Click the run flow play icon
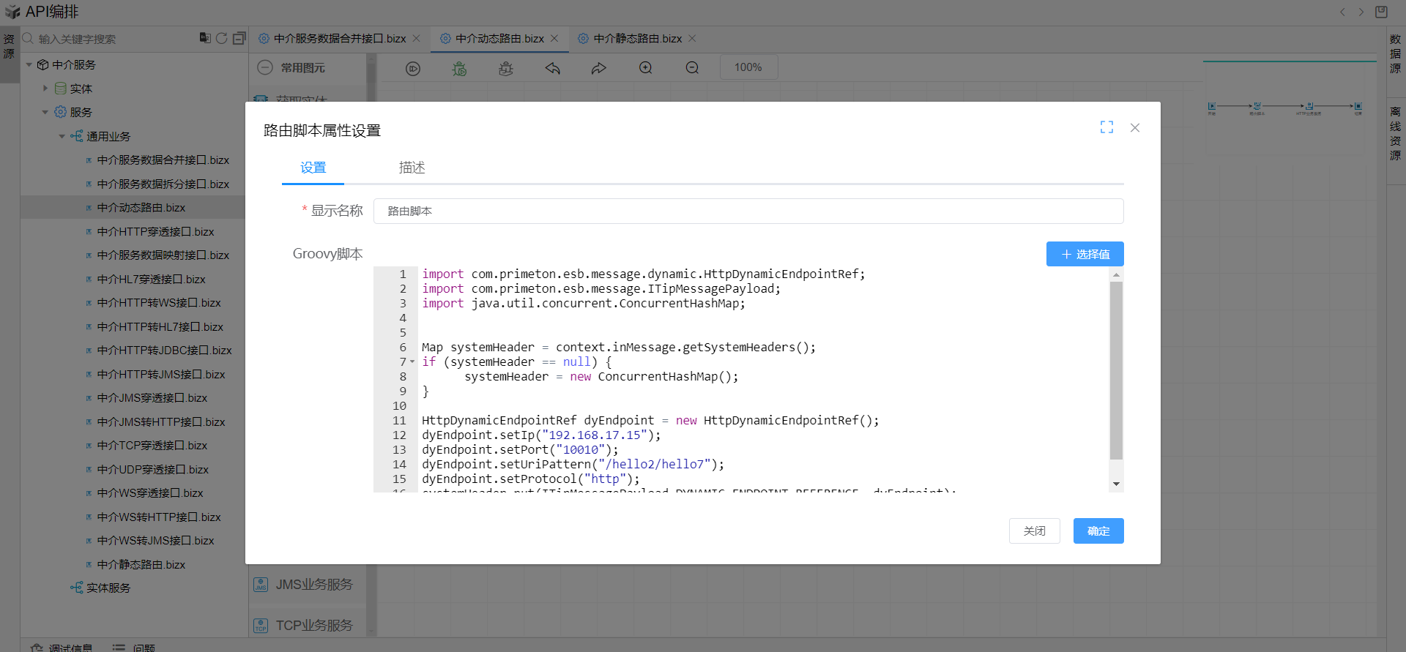1406x652 pixels. click(x=413, y=68)
